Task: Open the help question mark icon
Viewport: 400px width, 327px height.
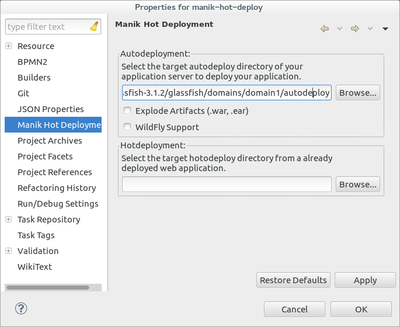Action: coord(21,309)
